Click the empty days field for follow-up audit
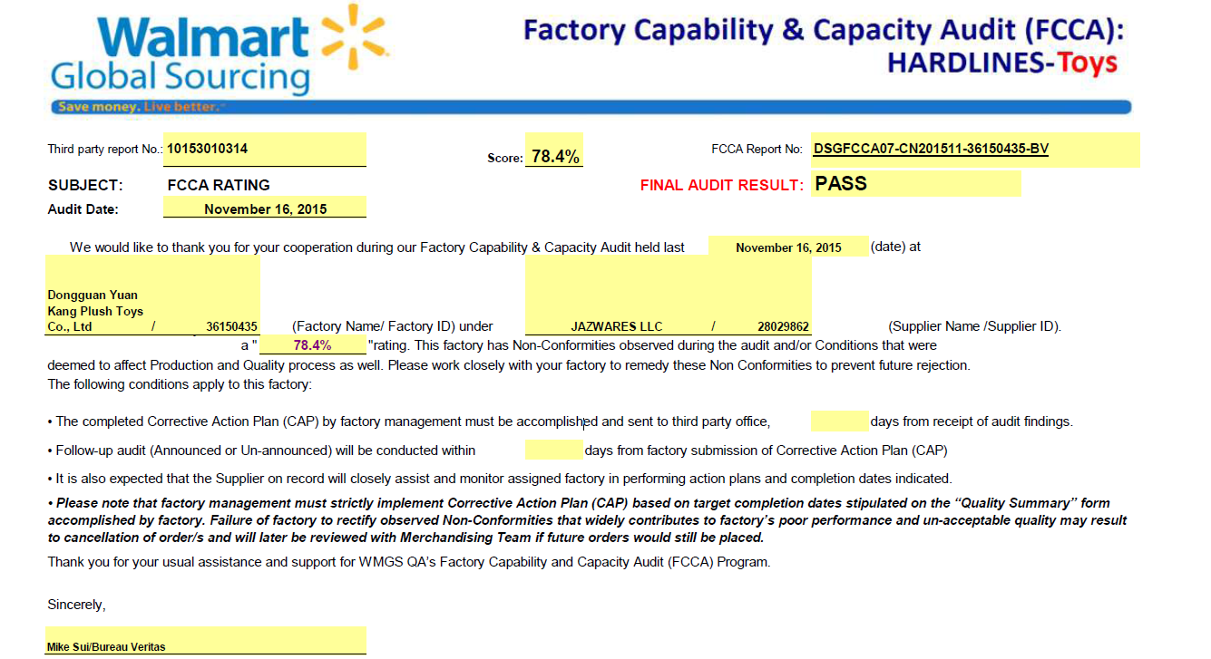The image size is (1211, 659). point(554,450)
